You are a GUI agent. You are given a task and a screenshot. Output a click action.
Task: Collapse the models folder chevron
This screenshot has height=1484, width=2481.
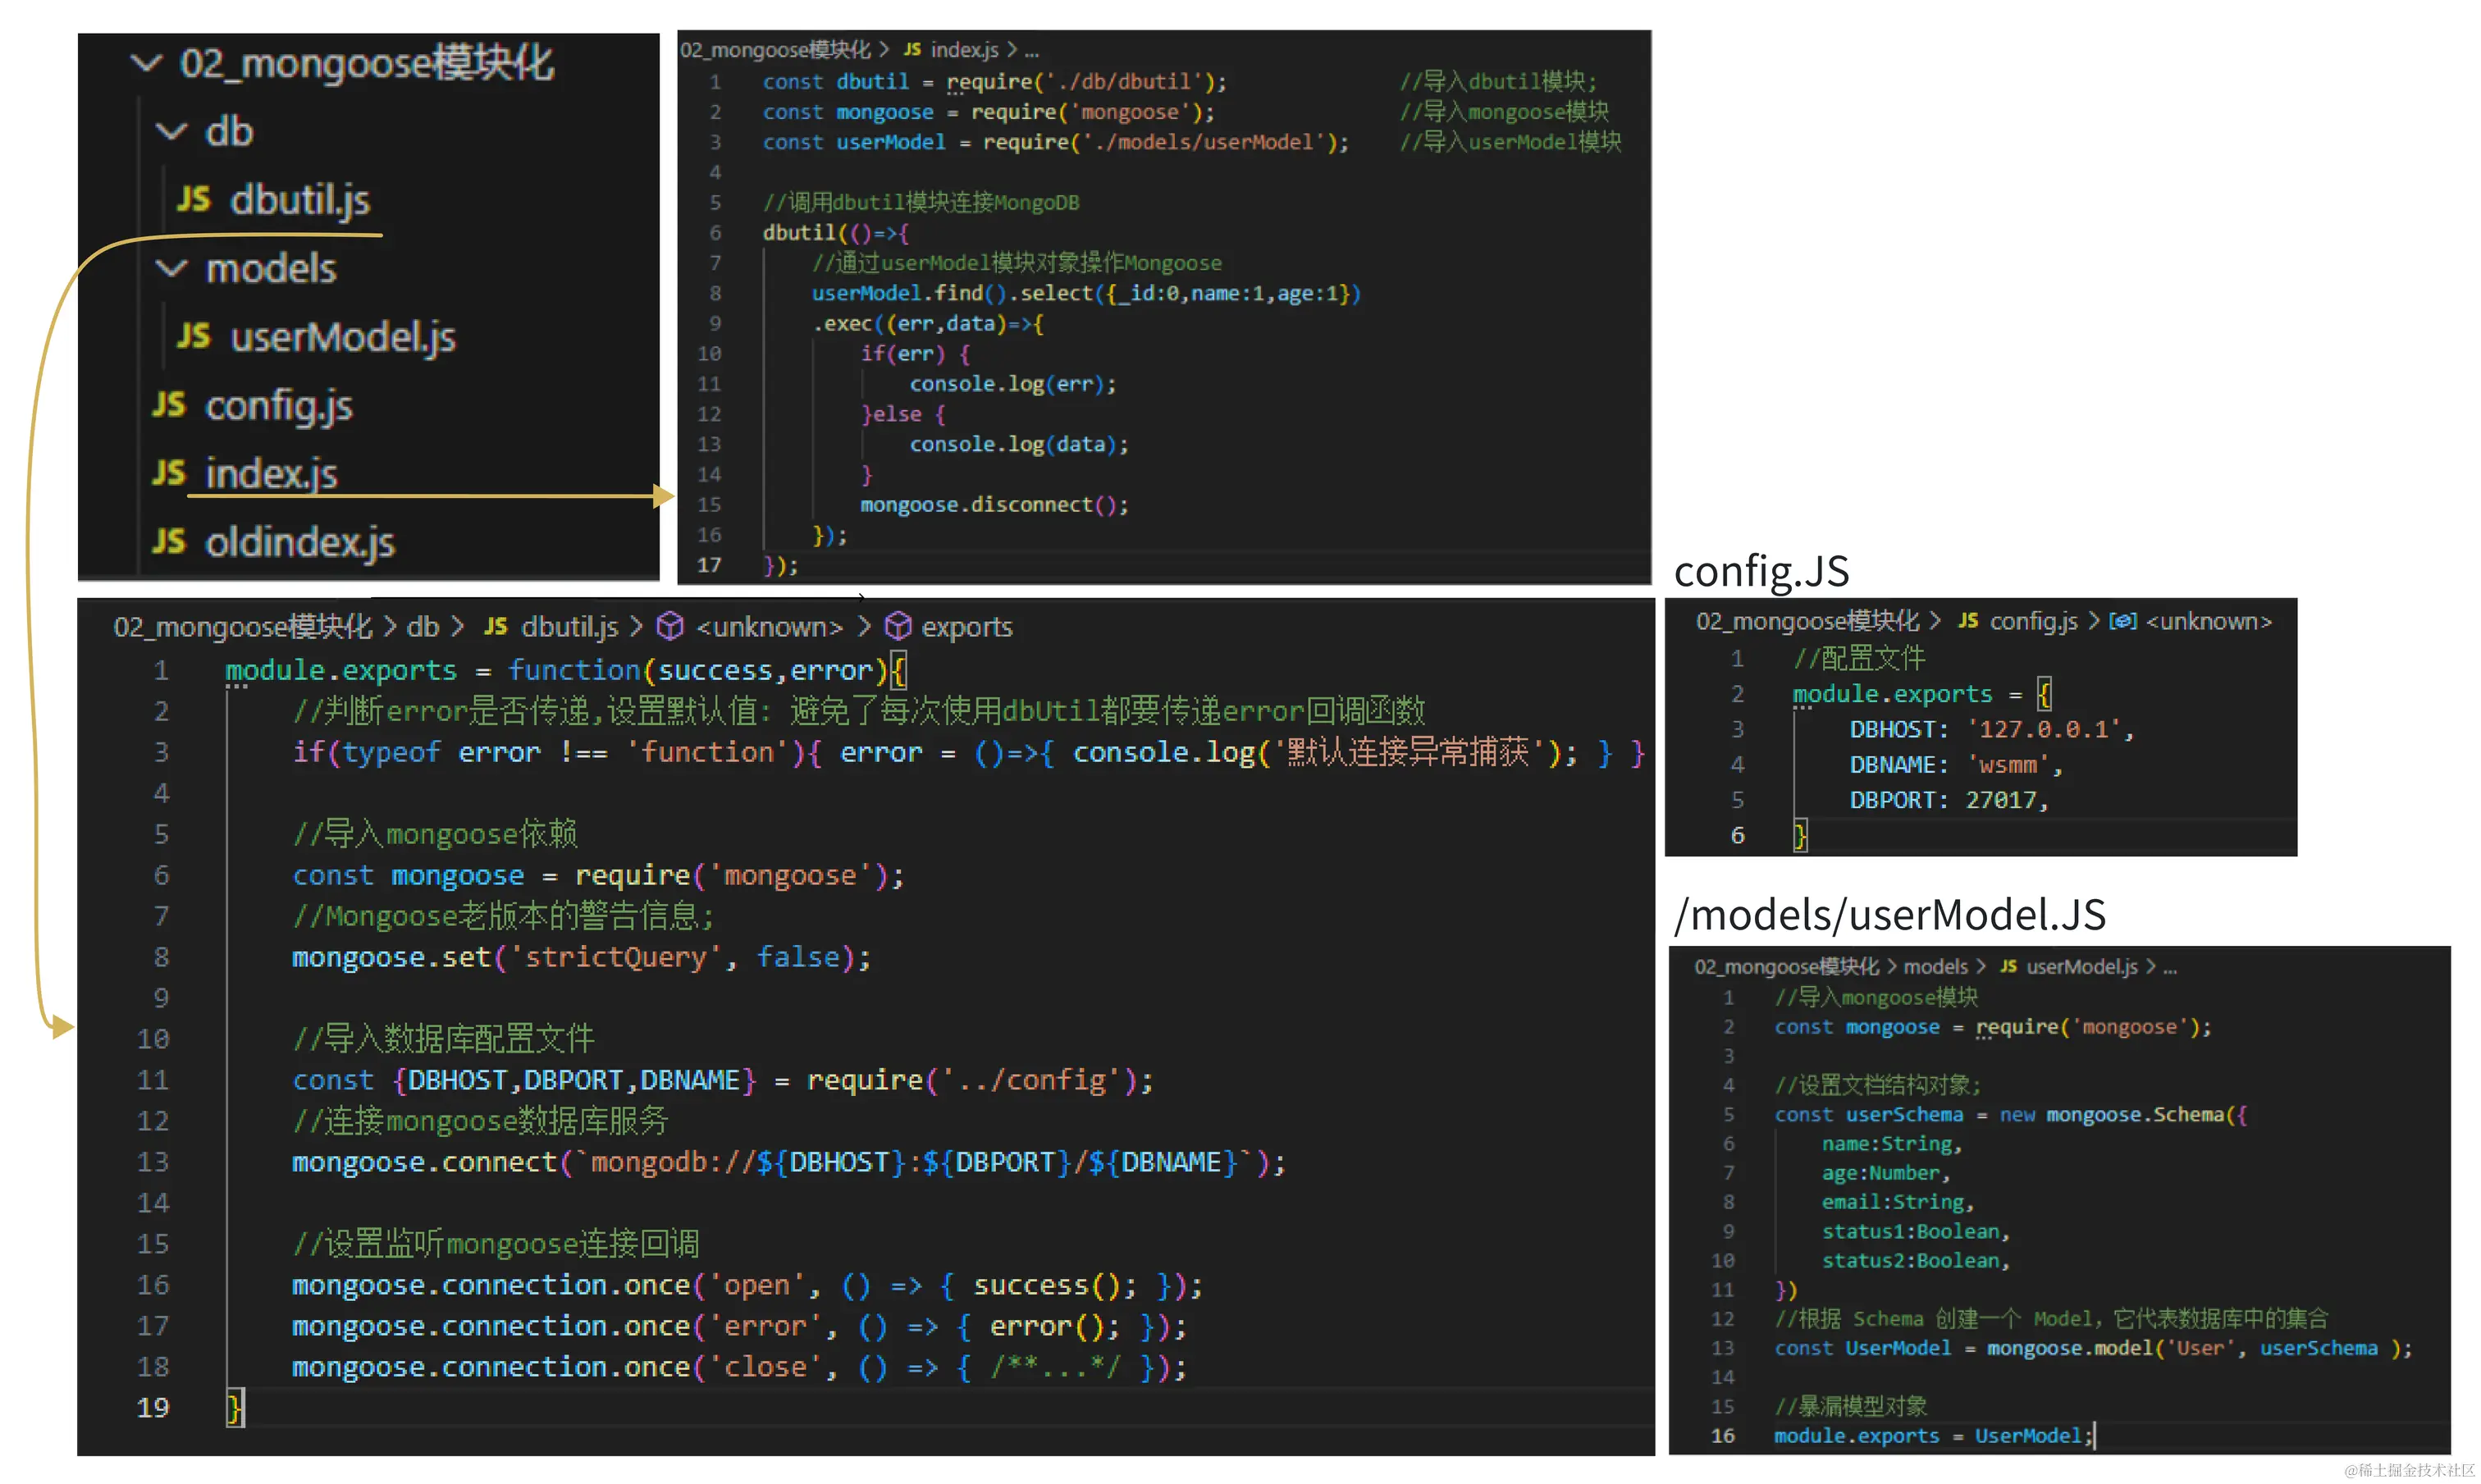pos(172,268)
